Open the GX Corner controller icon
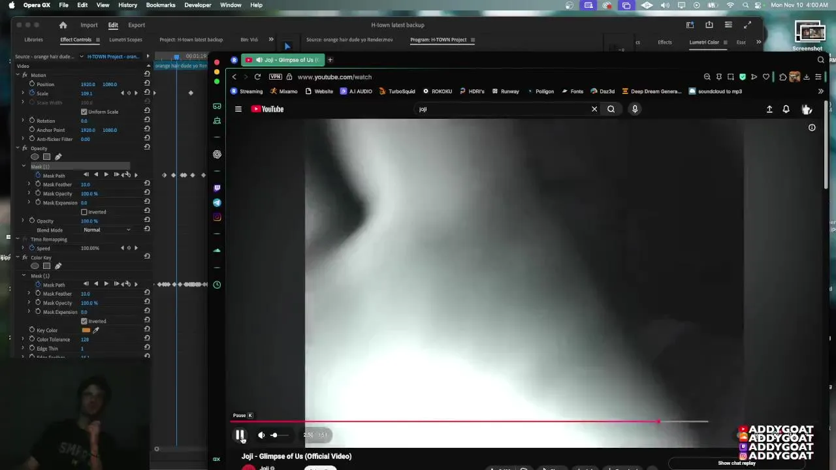The height and width of the screenshot is (470, 836). click(x=217, y=106)
